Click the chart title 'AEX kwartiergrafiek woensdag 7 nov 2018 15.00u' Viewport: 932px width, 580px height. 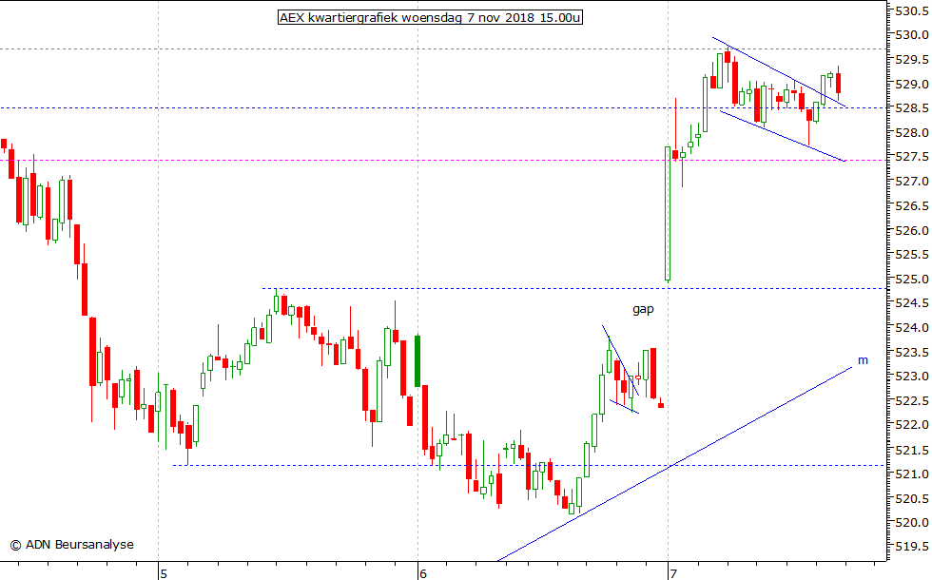pos(430,18)
